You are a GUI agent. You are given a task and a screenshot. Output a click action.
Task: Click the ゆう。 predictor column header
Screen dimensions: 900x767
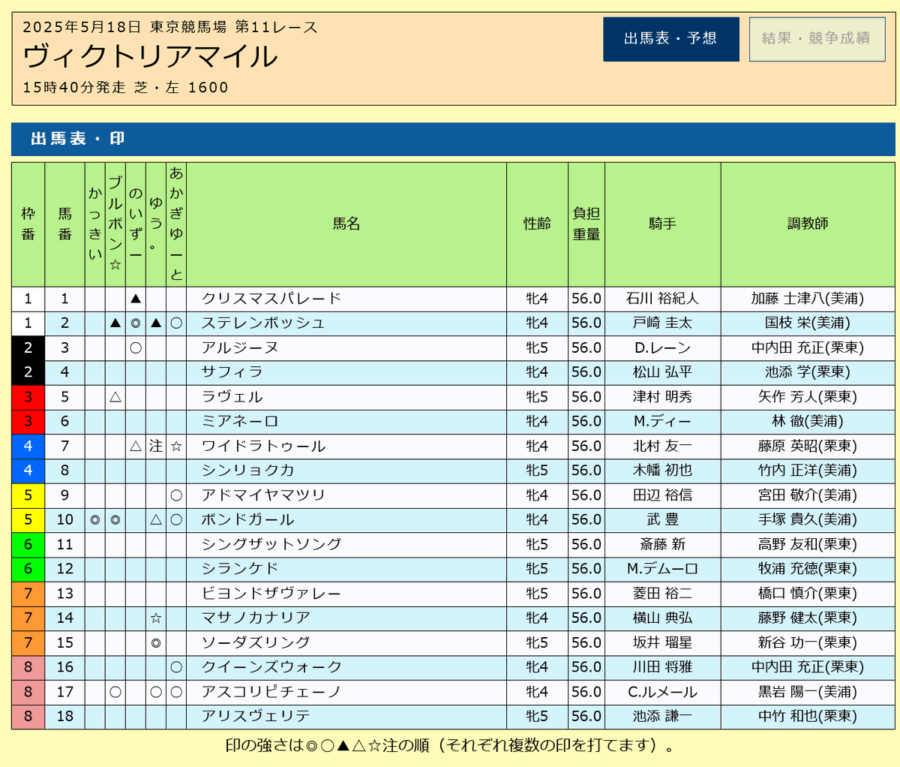[x=156, y=224]
